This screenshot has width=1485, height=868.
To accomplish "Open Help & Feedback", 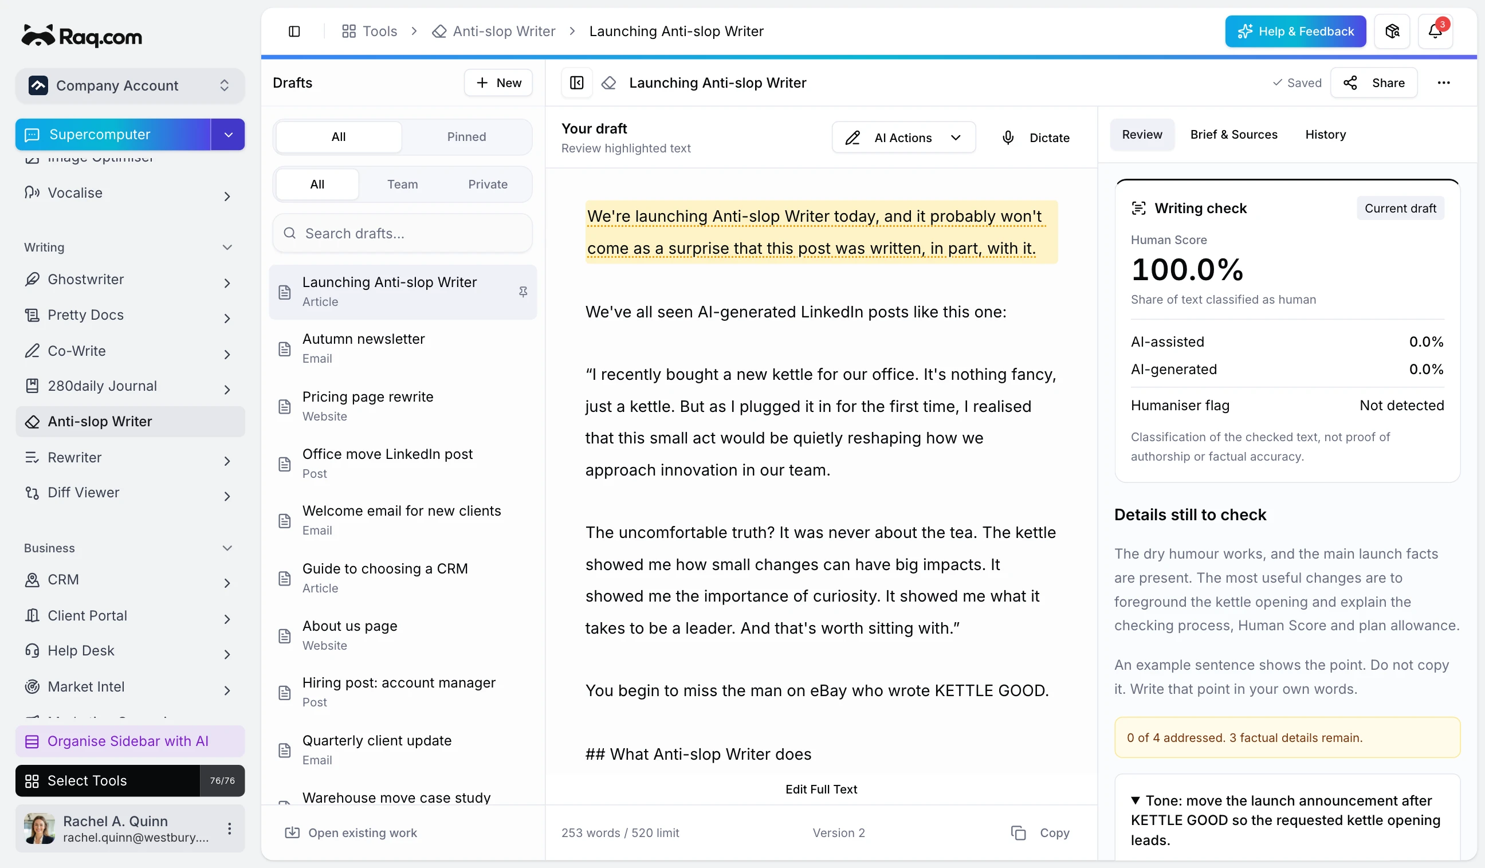I will [x=1295, y=32].
